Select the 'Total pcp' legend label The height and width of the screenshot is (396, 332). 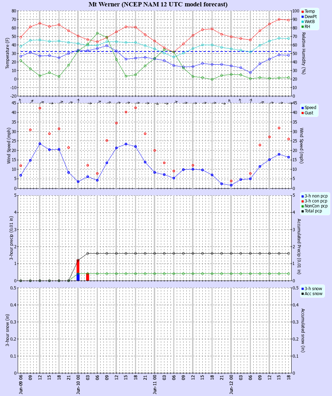(x=313, y=211)
